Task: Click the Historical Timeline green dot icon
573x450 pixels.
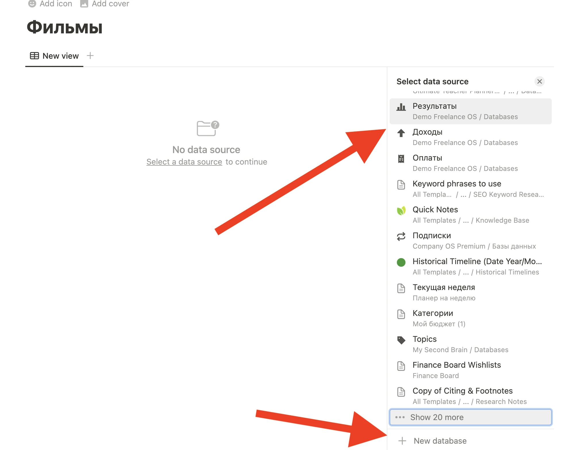Action: [401, 262]
